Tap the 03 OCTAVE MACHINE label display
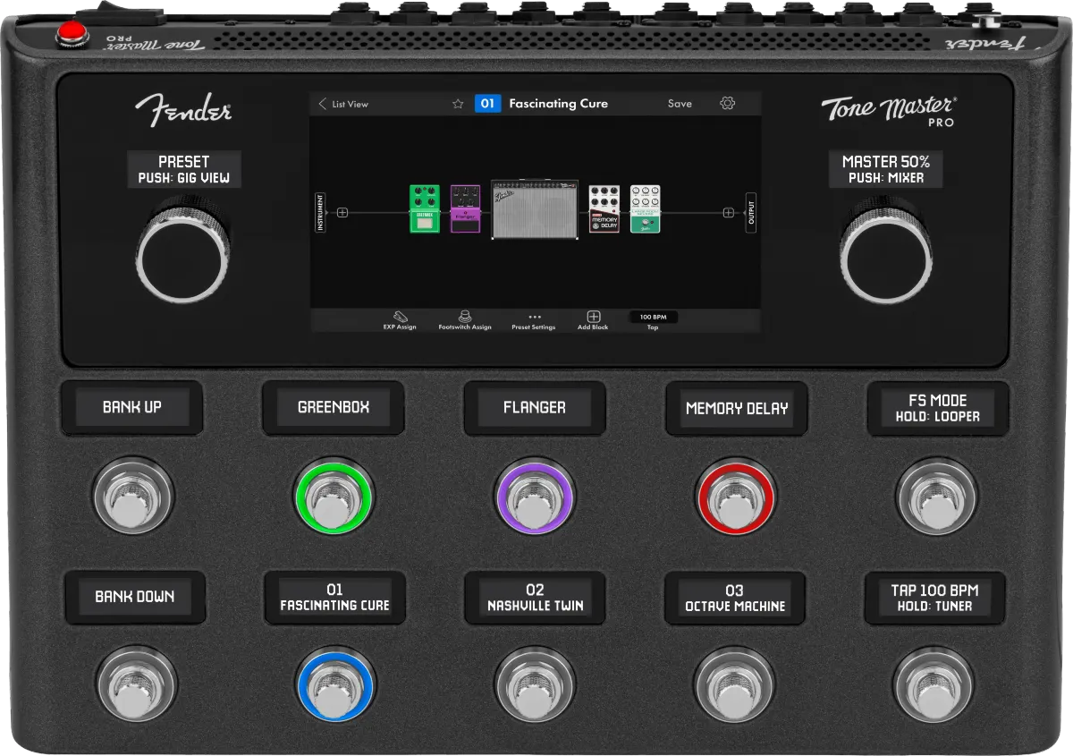 pyautogui.click(x=735, y=598)
